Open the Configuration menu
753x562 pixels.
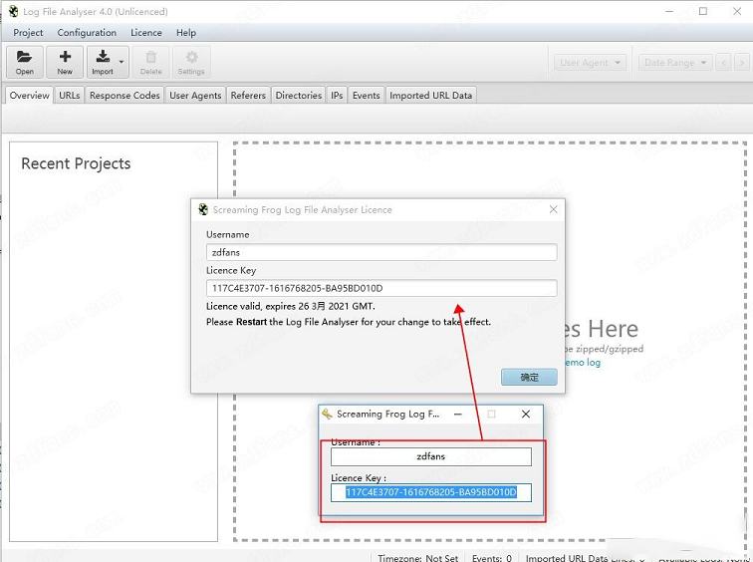(x=87, y=33)
